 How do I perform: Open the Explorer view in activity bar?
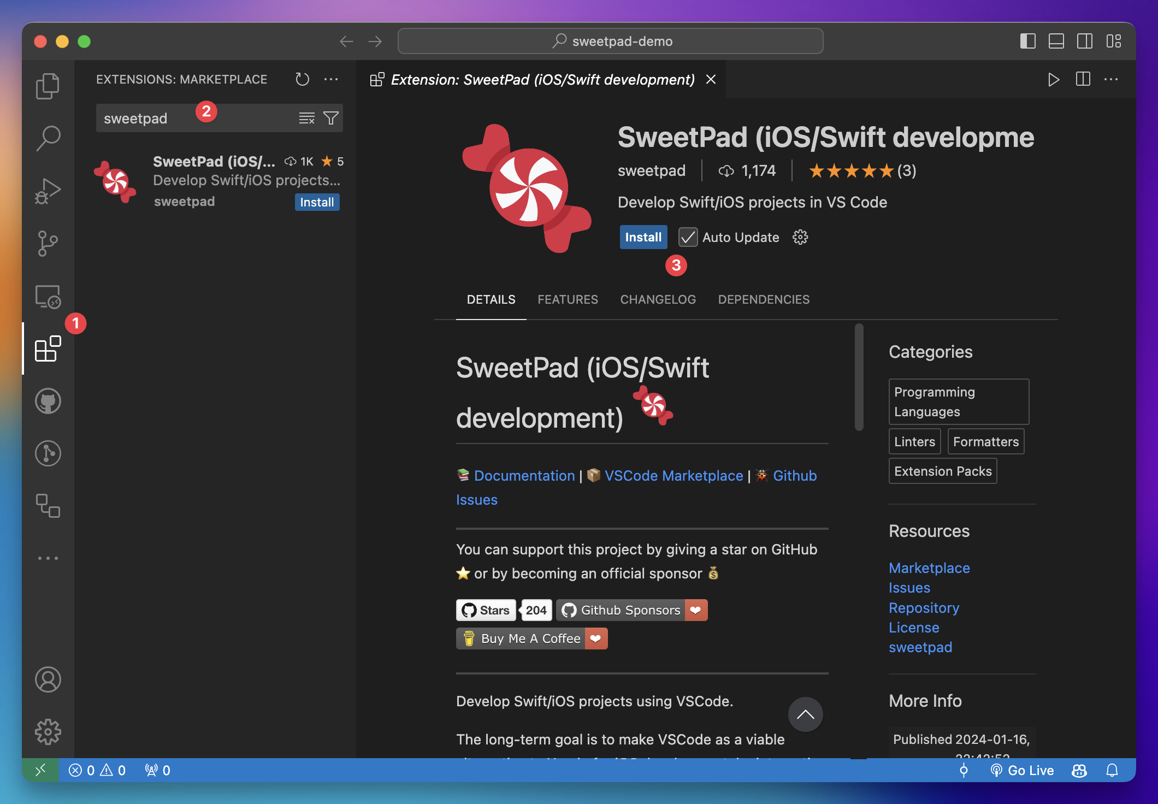pyautogui.click(x=48, y=86)
